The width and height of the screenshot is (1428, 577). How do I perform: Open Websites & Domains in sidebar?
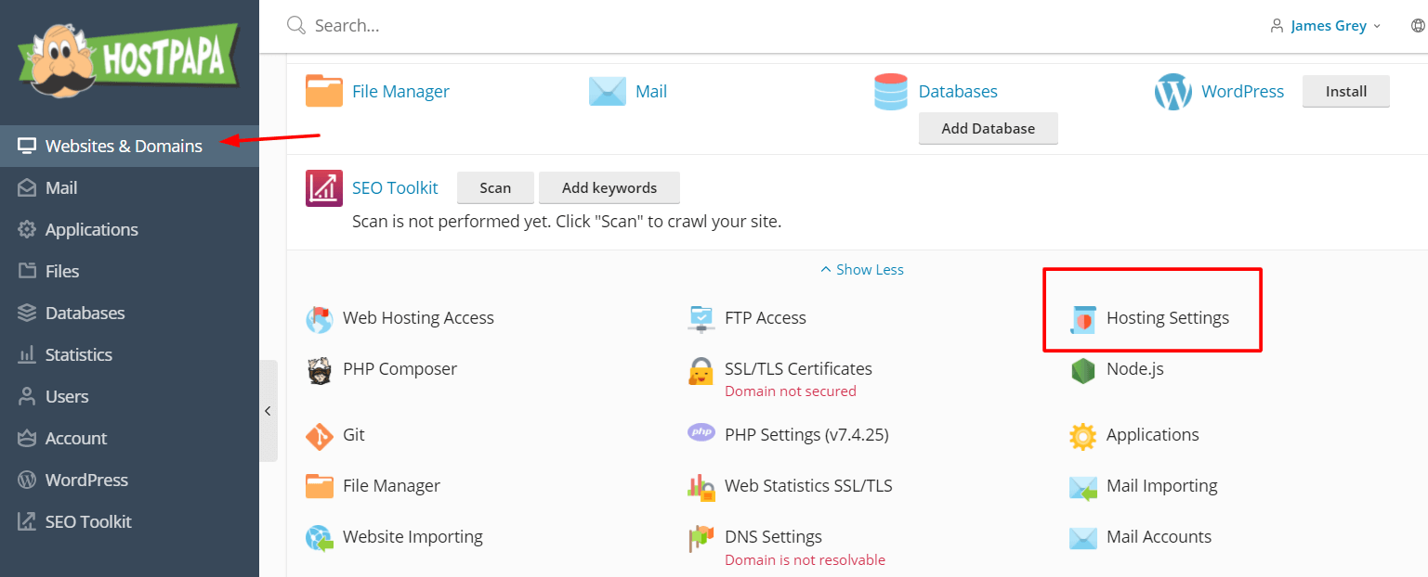(129, 146)
